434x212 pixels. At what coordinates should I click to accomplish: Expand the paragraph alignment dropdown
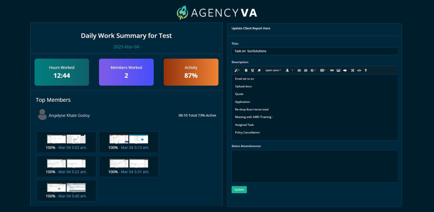(x=313, y=70)
